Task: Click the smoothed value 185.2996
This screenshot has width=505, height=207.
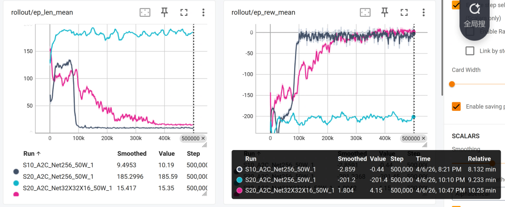Action: 129,177
